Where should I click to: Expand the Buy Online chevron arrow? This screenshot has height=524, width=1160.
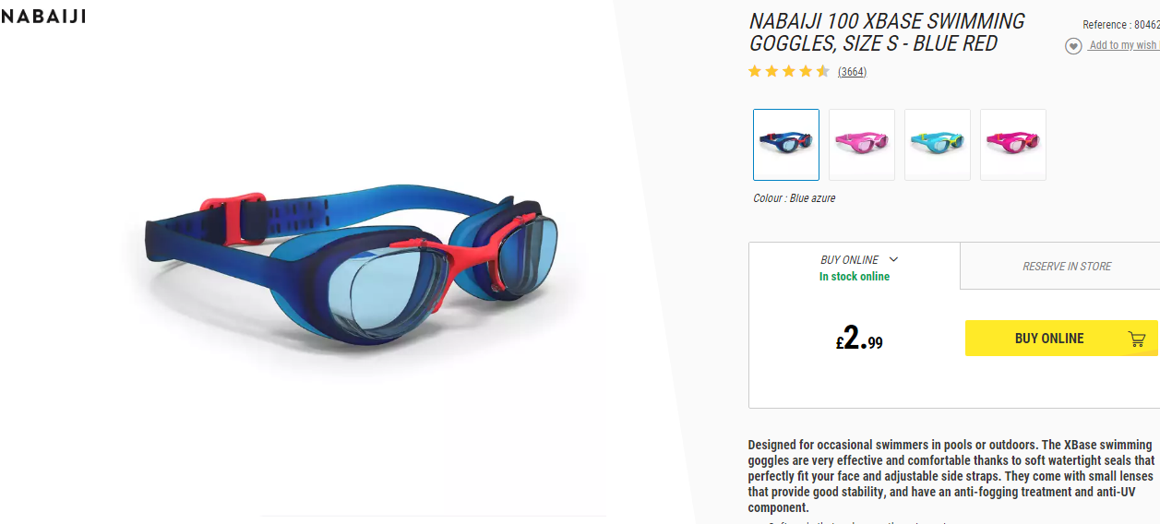click(893, 260)
